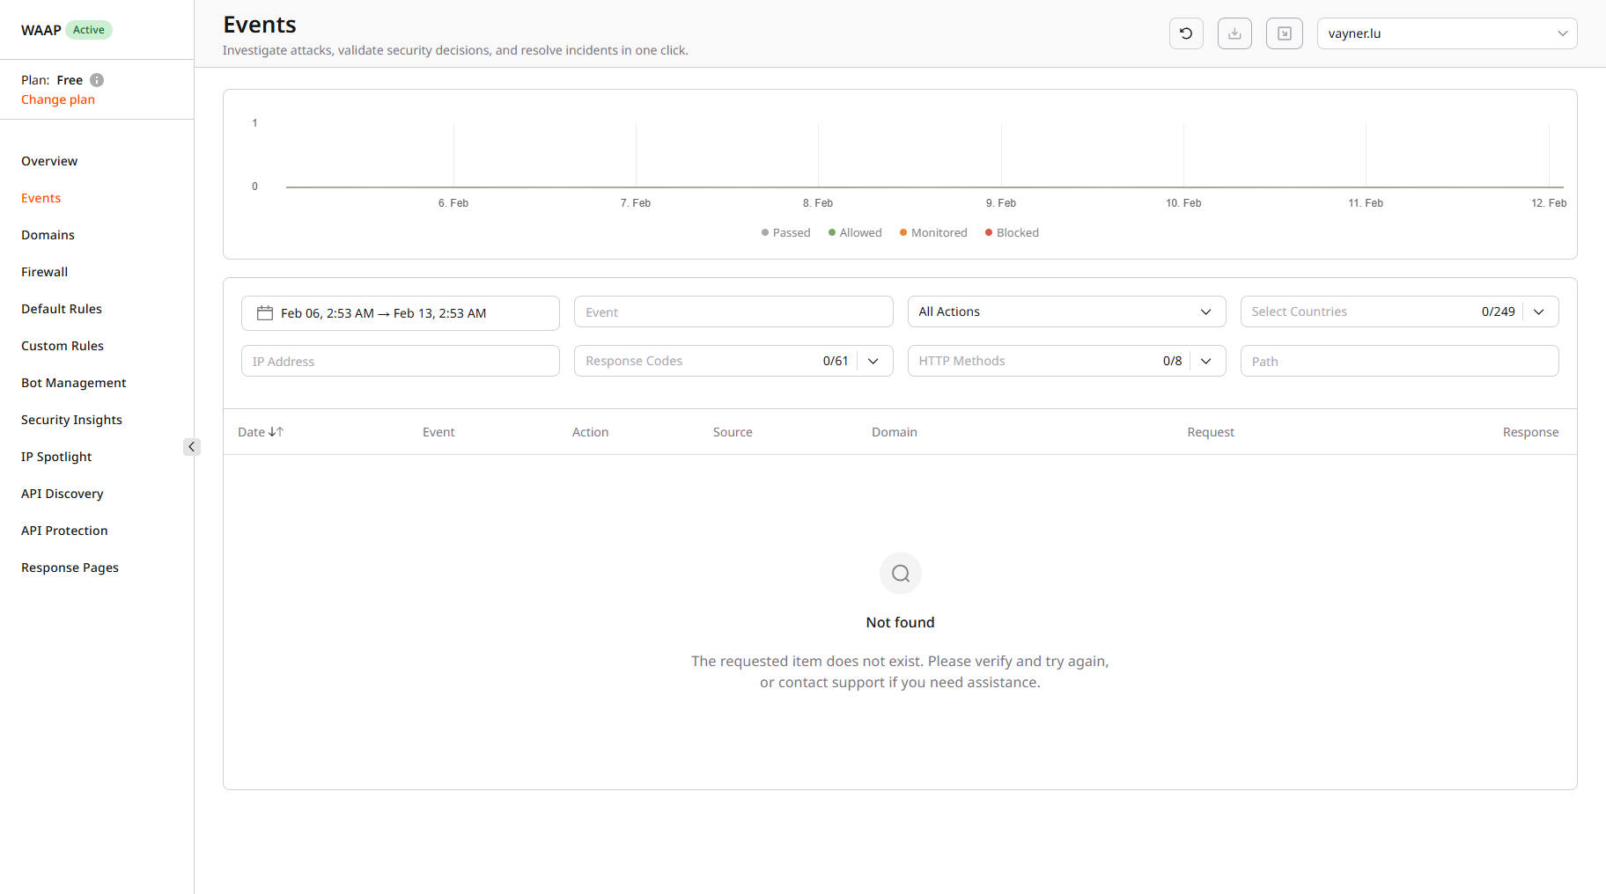This screenshot has height=894, width=1606.
Task: Sort events using the Date column arrows
Action: tap(277, 431)
